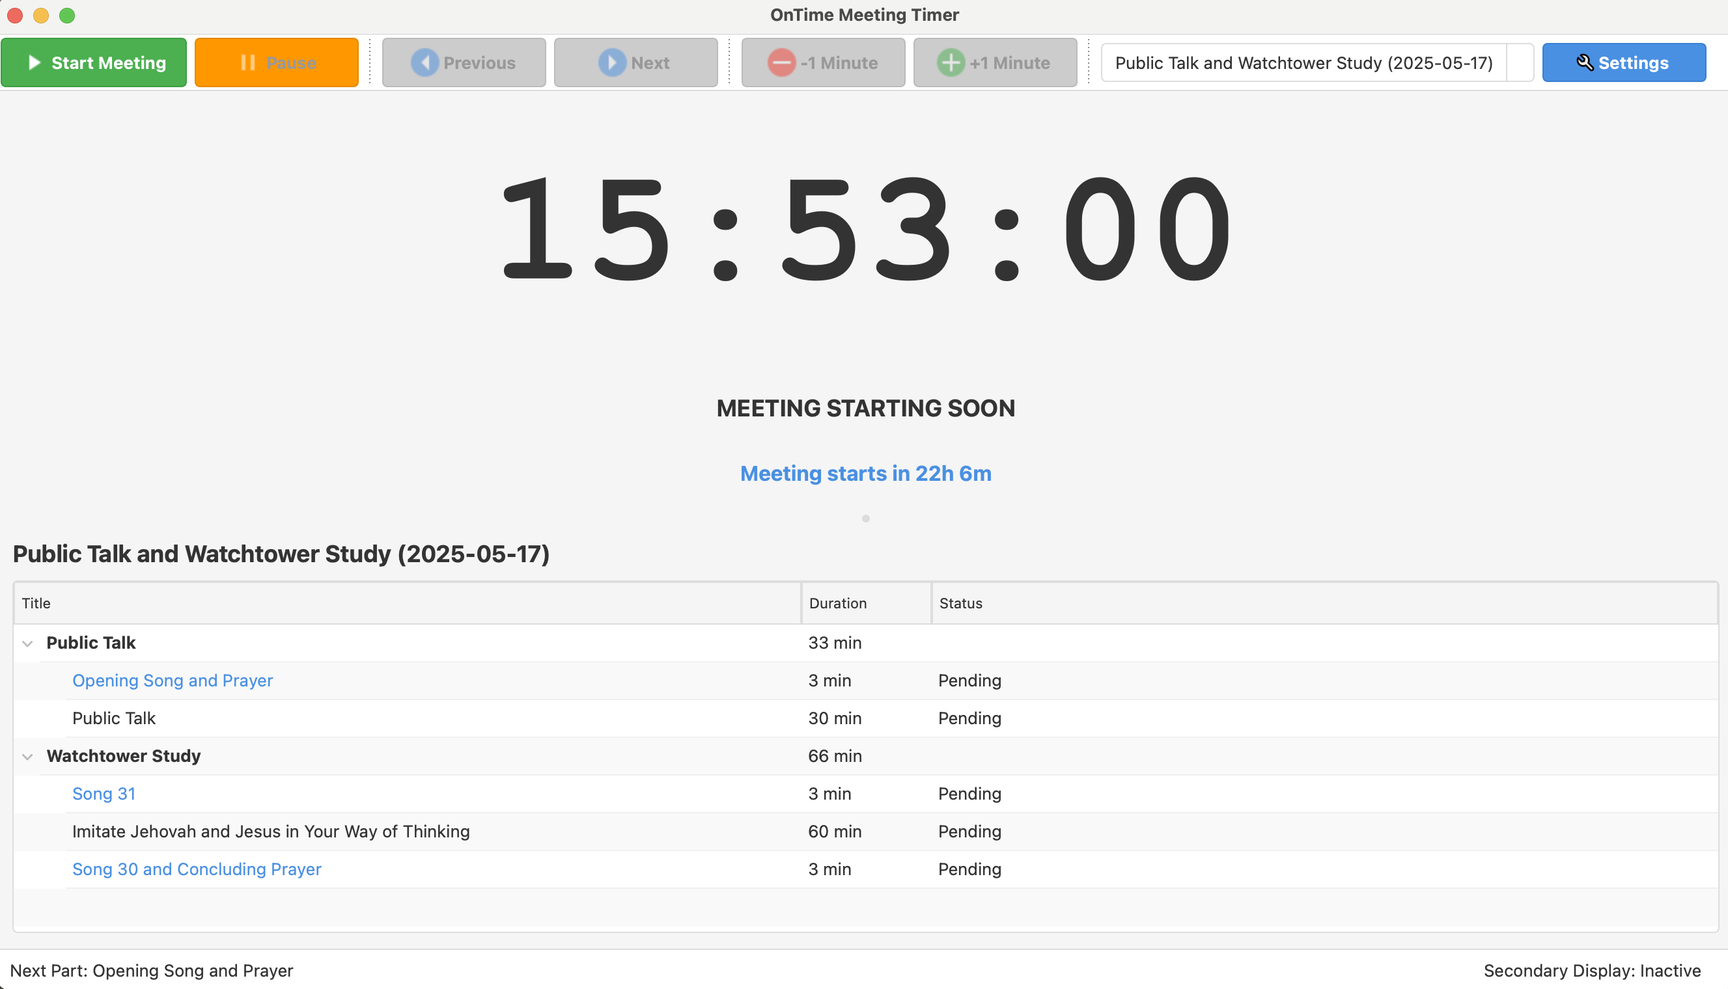The height and width of the screenshot is (989, 1728).
Task: Click the 66 min duration cell
Action: coord(835,756)
